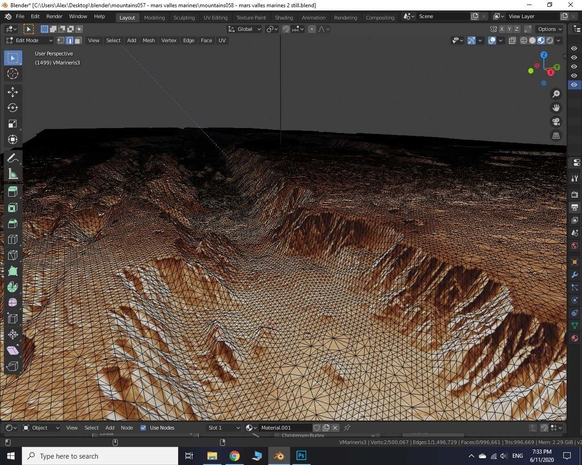Screen dimensions: 582x465
Task: Select the Measure ruler tool
Action: coord(13,174)
